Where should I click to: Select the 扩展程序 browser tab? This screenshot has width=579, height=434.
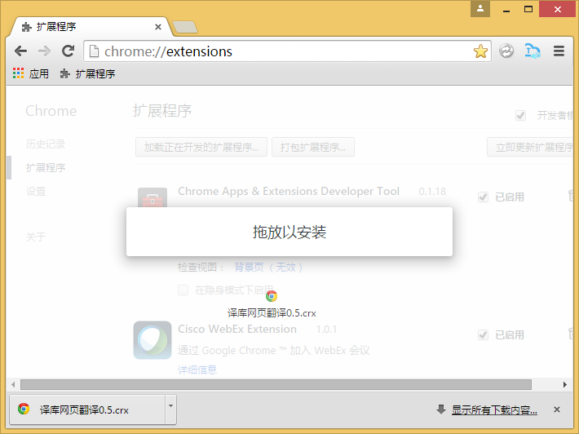(x=89, y=27)
